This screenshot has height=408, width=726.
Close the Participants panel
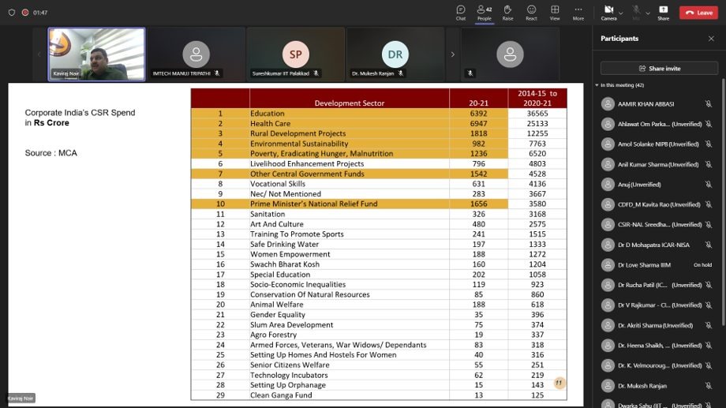tap(711, 39)
